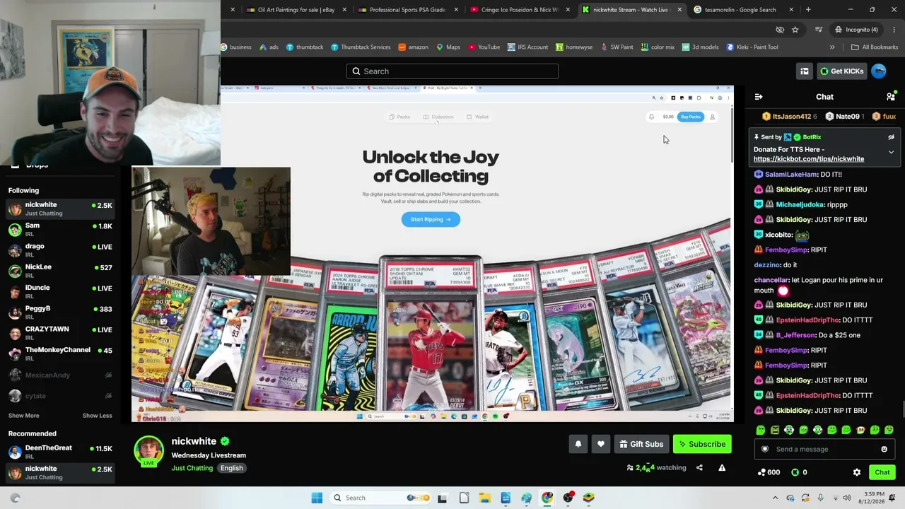The image size is (905, 509).
Task: Click the Send a message field
Action: click(824, 449)
